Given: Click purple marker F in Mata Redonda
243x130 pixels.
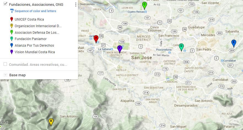Looking at the screenshot, I should [x=120, y=49].
